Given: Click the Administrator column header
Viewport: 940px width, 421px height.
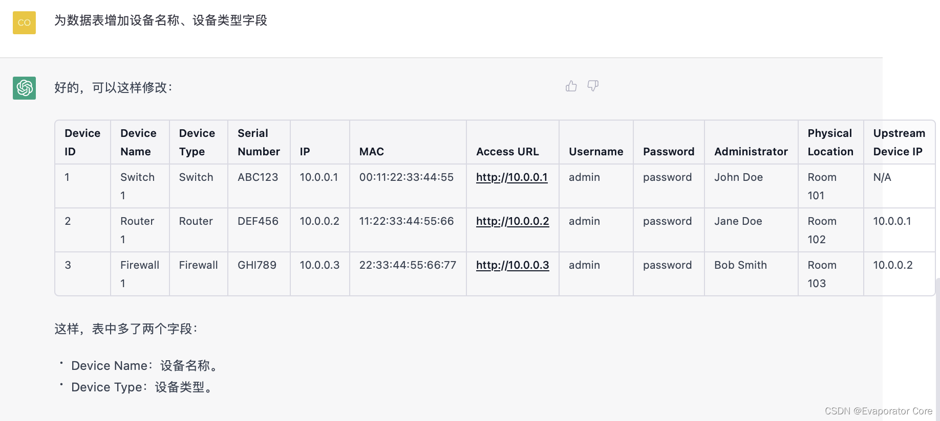Looking at the screenshot, I should pyautogui.click(x=751, y=152).
